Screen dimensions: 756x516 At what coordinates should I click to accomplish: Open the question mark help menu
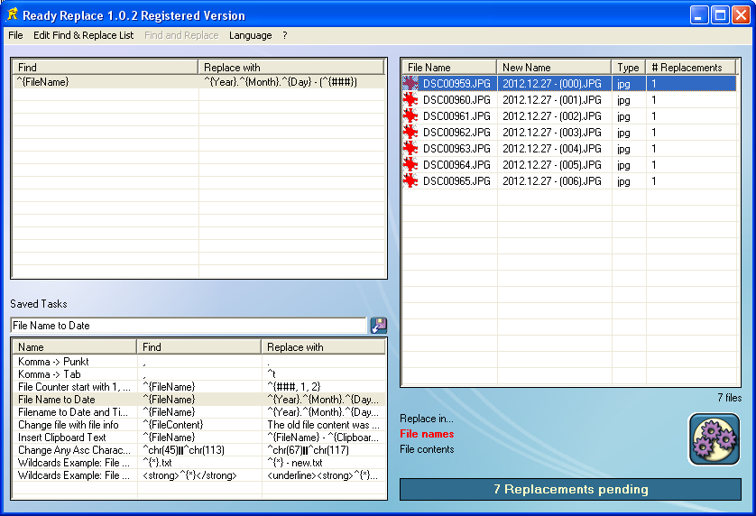tap(285, 35)
